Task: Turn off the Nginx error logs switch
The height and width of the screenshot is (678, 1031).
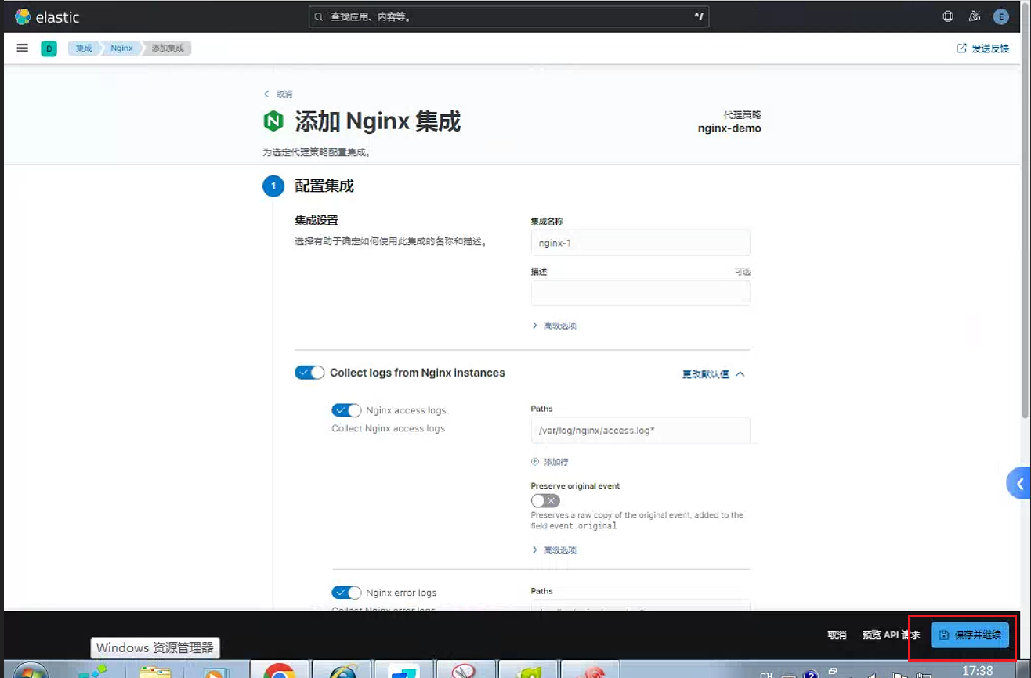Action: pos(346,593)
